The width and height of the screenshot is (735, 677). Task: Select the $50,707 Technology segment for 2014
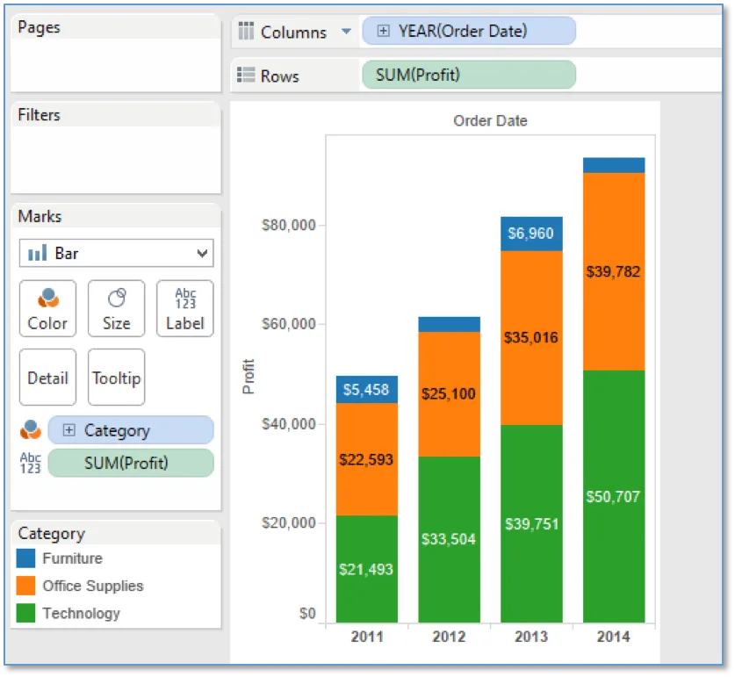point(614,496)
